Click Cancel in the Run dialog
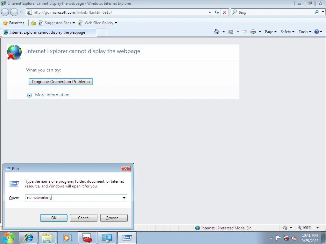 pyautogui.click(x=84, y=218)
